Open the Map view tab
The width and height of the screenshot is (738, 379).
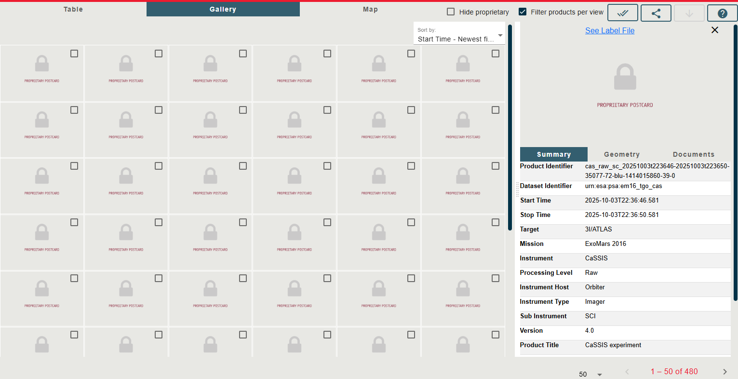tap(370, 9)
